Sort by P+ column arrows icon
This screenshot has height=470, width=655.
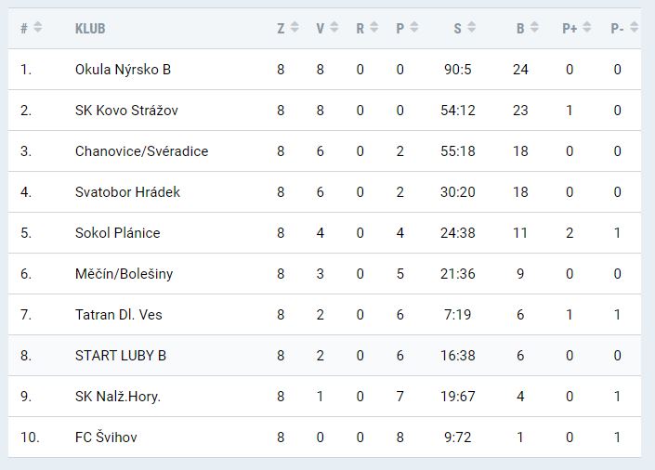pos(587,28)
